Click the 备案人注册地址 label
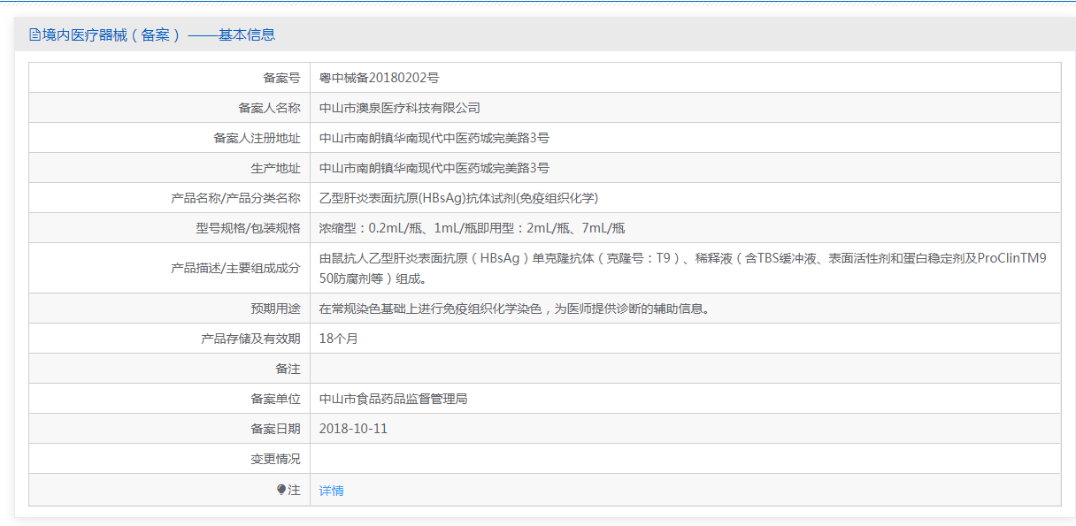Screen dimensions: 1076x526 [x=257, y=138]
